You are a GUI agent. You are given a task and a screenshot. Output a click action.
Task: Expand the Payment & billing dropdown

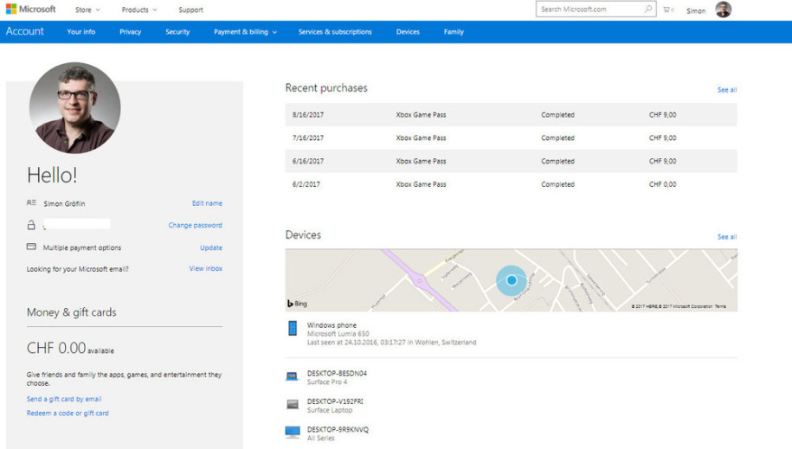click(245, 32)
